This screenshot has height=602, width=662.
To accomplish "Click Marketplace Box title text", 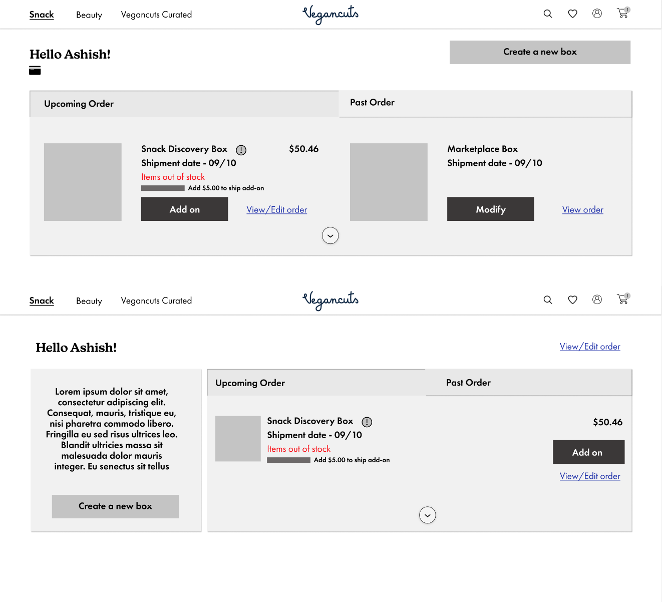I will (482, 149).
